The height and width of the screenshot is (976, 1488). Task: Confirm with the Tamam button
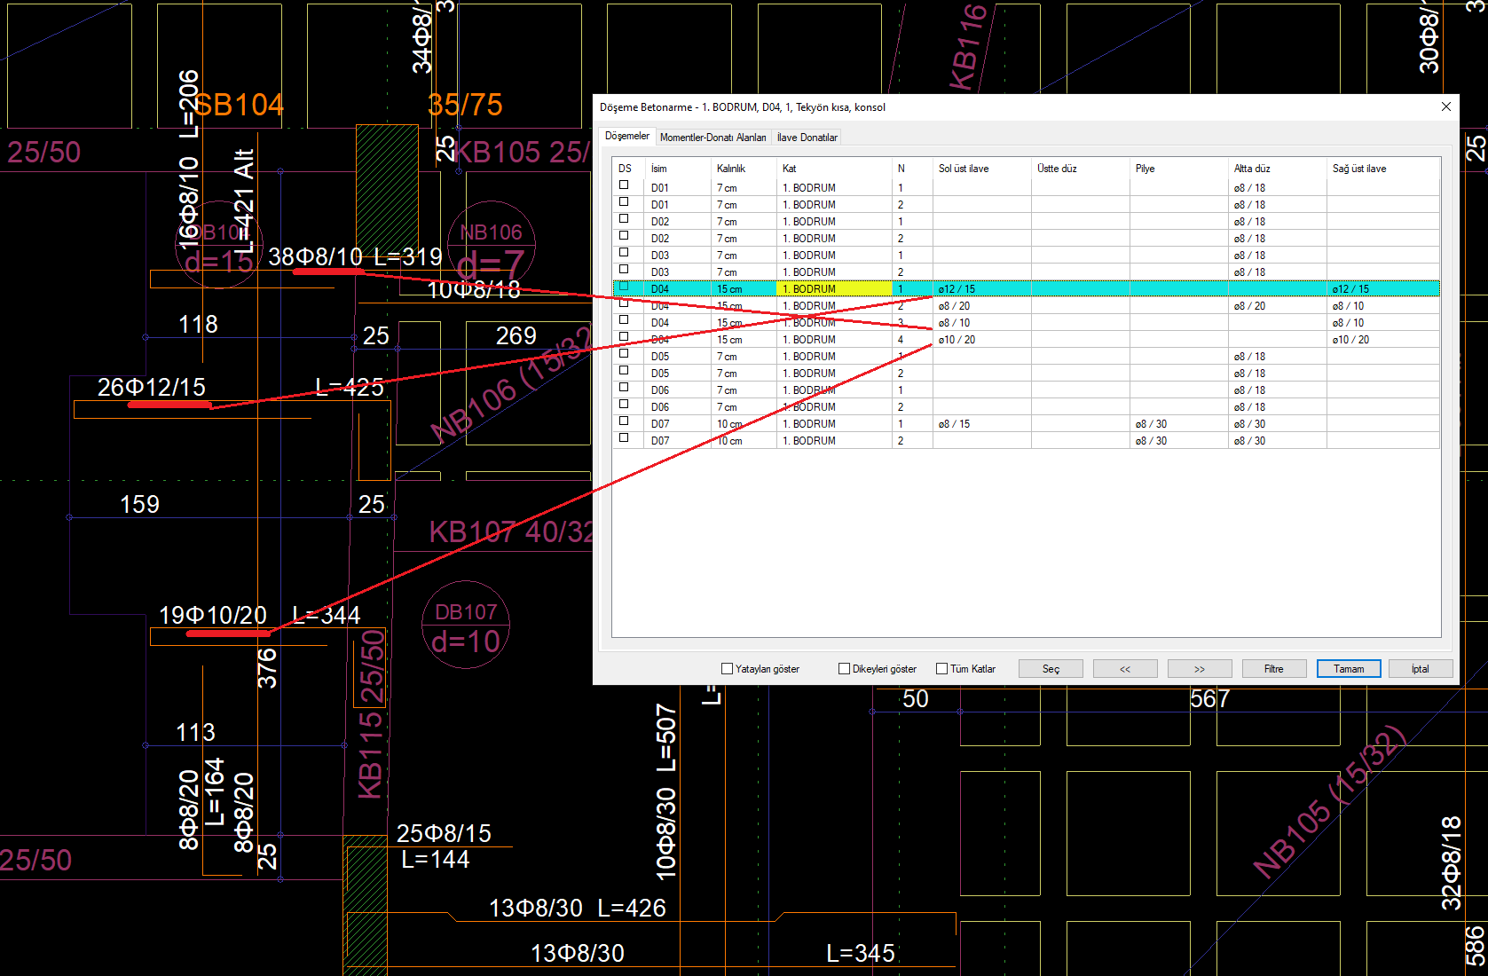click(1349, 669)
